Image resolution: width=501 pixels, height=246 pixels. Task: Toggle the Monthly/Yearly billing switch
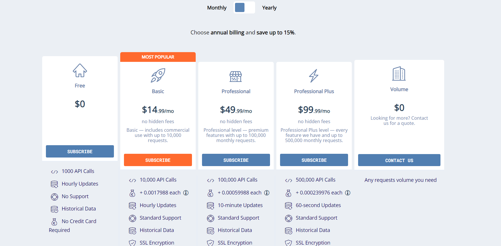pos(244,7)
